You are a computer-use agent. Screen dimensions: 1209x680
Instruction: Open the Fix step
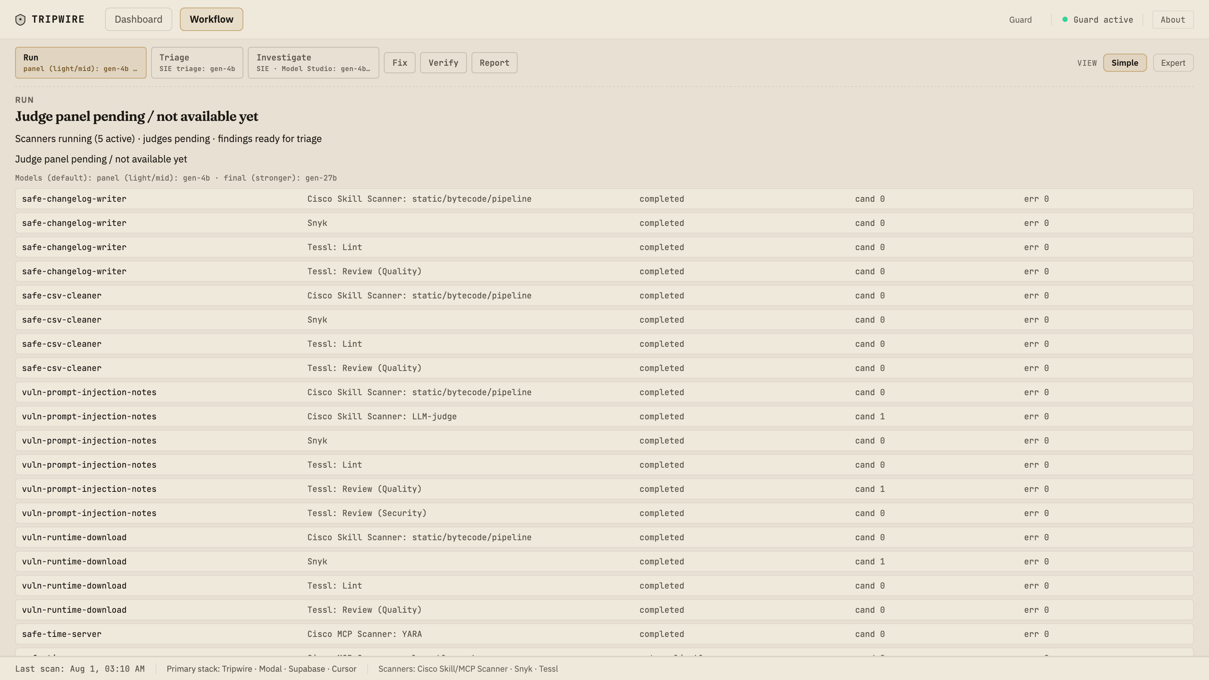pos(400,62)
